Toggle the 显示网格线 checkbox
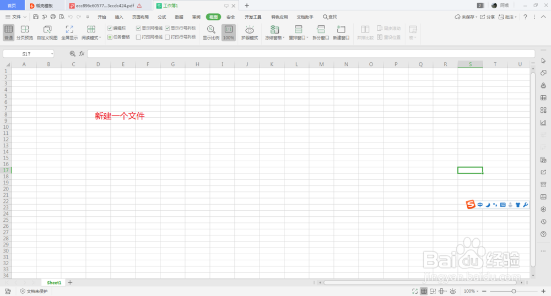Screen dimensions: 551x296 (x=138, y=28)
